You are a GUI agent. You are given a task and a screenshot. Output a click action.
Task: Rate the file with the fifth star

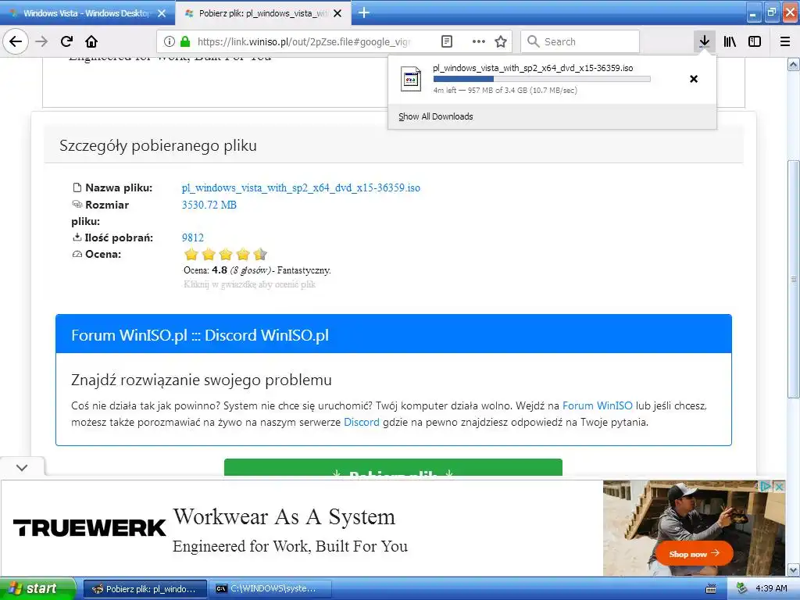[x=260, y=254]
